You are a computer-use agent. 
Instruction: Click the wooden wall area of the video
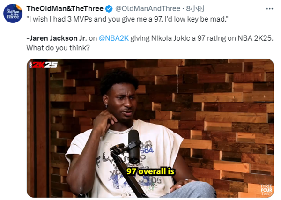click(224, 108)
